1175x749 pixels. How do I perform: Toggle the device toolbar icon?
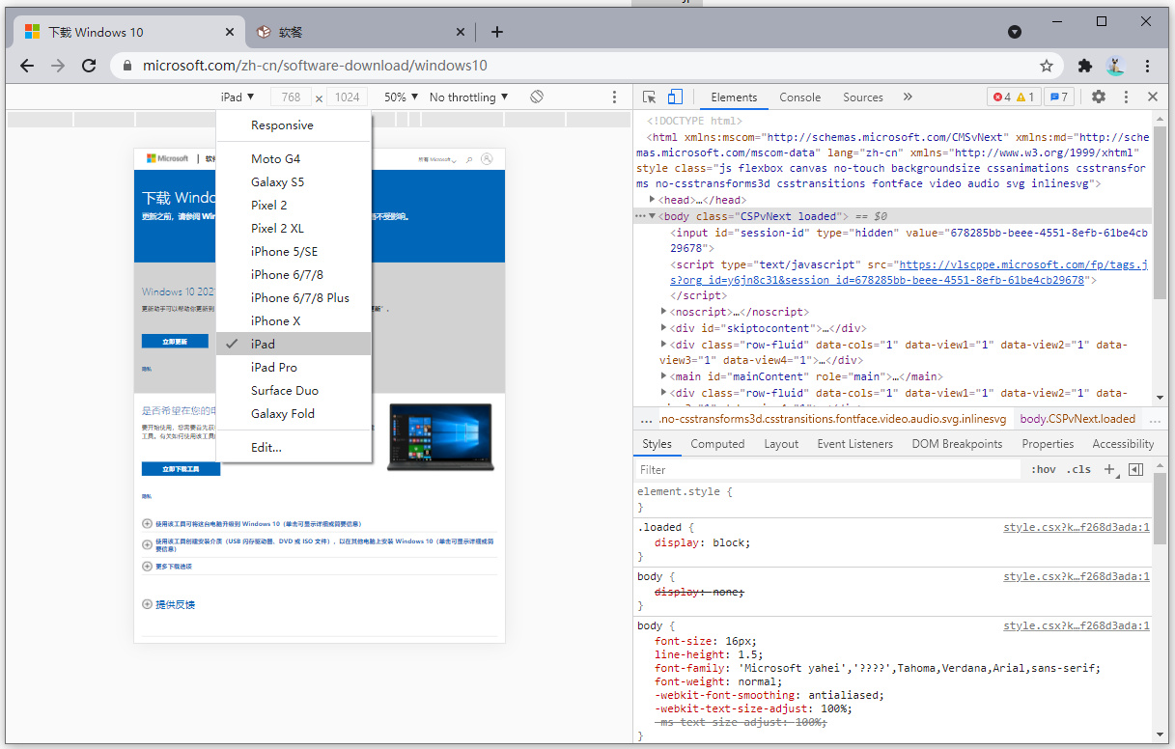coord(675,97)
